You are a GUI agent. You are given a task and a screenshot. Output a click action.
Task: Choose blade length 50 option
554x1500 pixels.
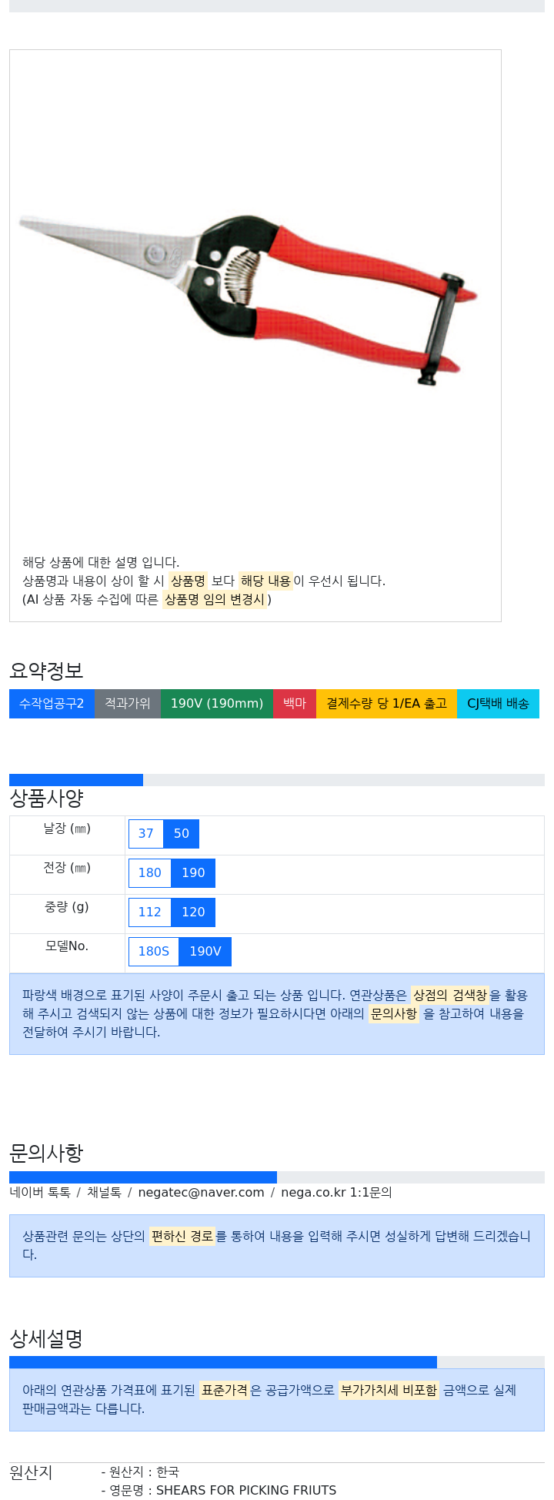(x=182, y=834)
